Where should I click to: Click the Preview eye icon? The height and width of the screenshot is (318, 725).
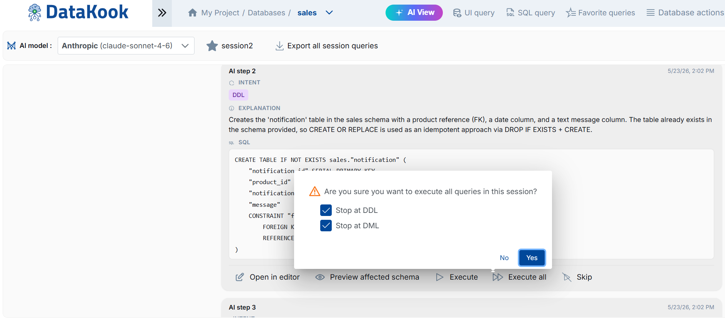click(x=320, y=277)
